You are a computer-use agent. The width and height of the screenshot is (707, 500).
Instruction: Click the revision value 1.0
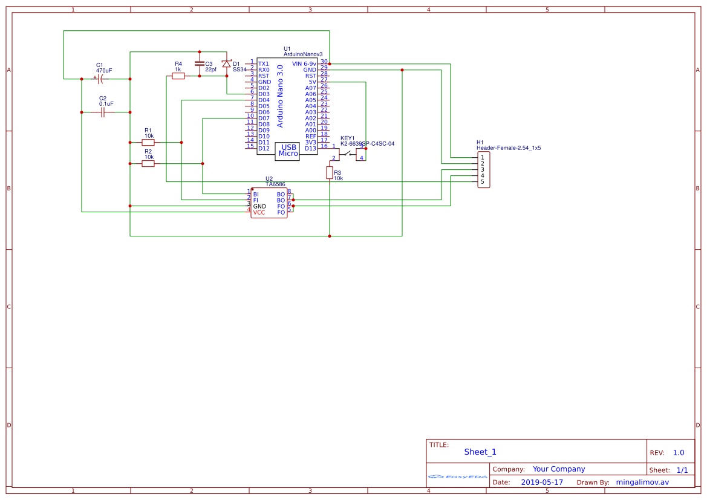(x=679, y=453)
